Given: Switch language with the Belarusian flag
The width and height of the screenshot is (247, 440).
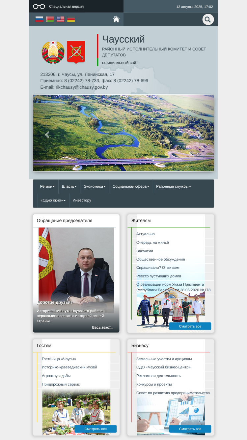Looking at the screenshot, I should pyautogui.click(x=50, y=19).
